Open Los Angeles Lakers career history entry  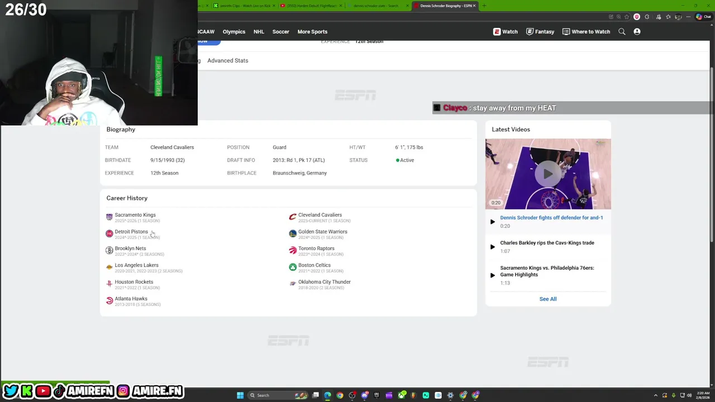(136, 265)
